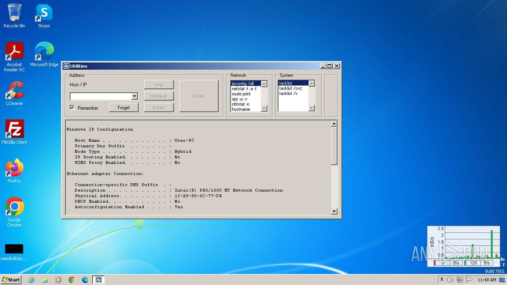Image resolution: width=507 pixels, height=285 pixels.
Task: Open Acrobat Reader DC shortcut
Action: (x=14, y=57)
